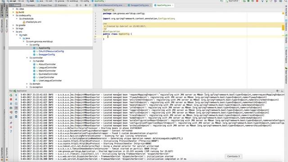Expand the .idea folder
The image size is (288, 162).
point(13,9)
